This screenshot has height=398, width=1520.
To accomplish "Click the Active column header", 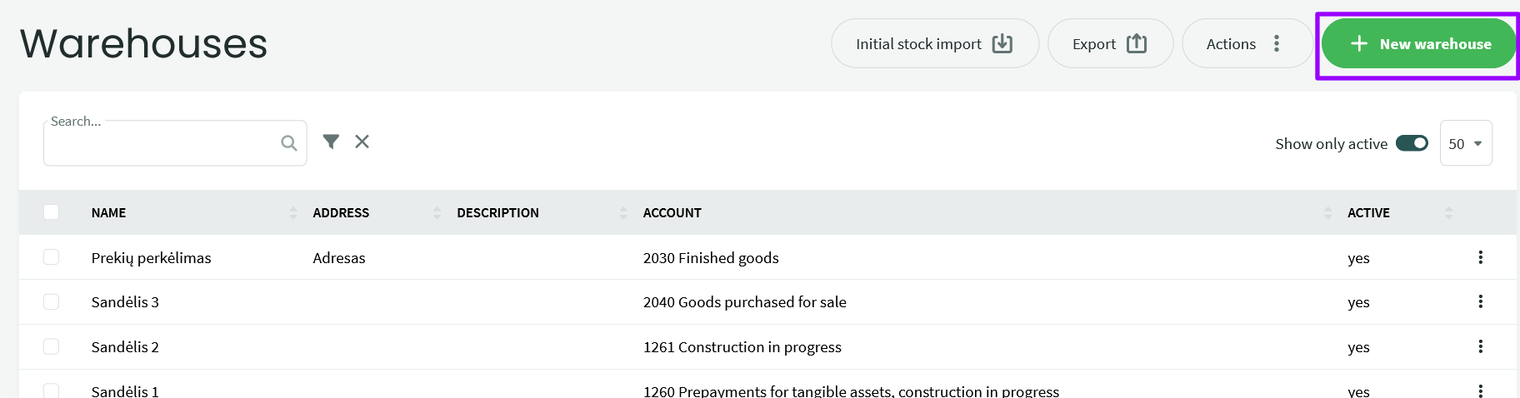I will pos(1368,213).
